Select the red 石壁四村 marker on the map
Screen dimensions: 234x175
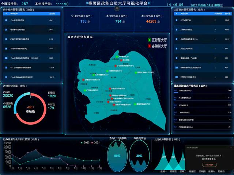[83, 80]
